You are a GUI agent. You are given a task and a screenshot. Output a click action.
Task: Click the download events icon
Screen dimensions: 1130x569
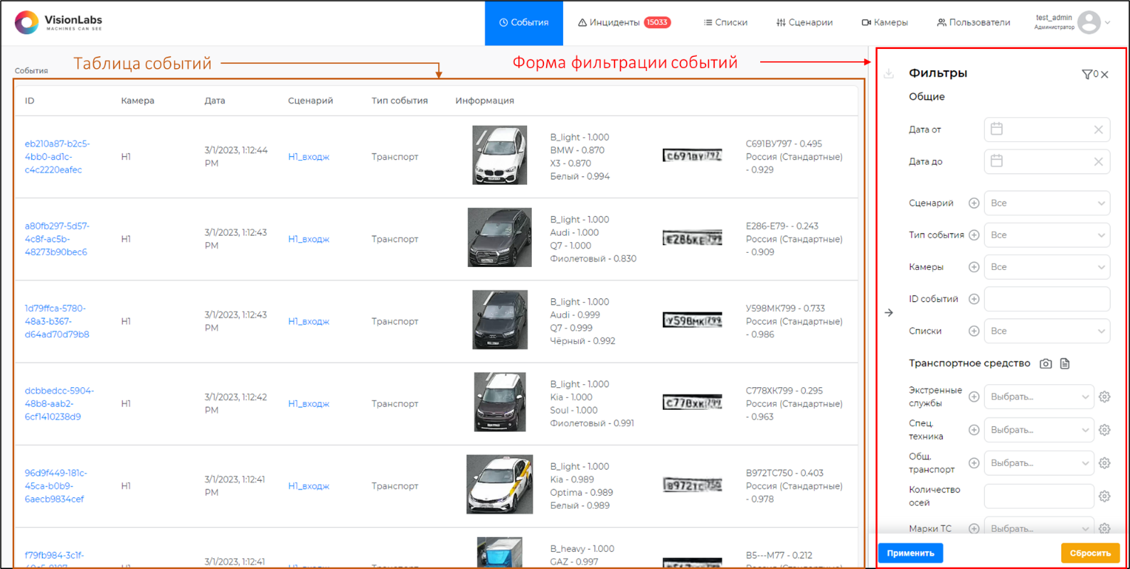pyautogui.click(x=889, y=73)
